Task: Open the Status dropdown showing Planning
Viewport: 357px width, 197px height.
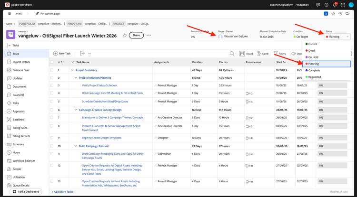Action: click(337, 37)
